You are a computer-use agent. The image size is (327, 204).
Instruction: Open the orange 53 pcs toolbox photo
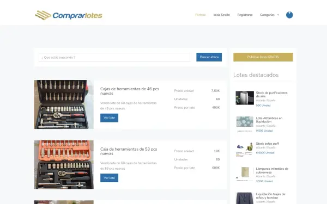[x=64, y=165]
